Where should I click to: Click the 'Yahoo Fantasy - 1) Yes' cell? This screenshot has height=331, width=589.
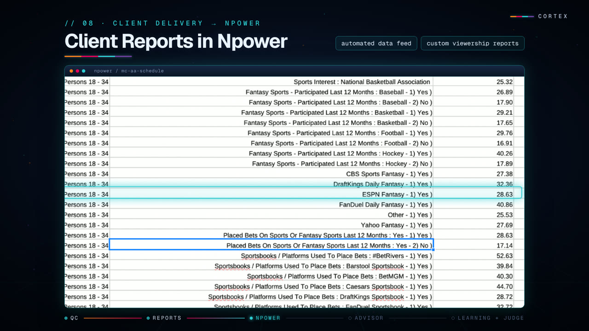(271, 225)
